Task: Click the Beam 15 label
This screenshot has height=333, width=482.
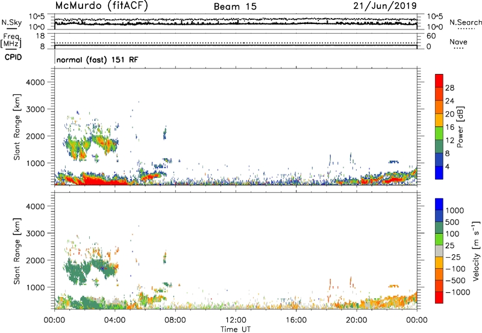Action: (235, 7)
